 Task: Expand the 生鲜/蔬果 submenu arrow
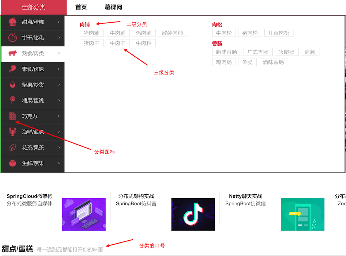(59, 163)
